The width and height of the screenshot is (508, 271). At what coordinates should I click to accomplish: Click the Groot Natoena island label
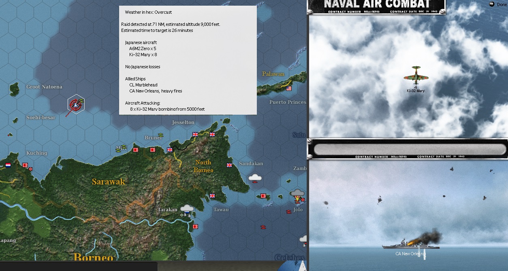(44, 87)
